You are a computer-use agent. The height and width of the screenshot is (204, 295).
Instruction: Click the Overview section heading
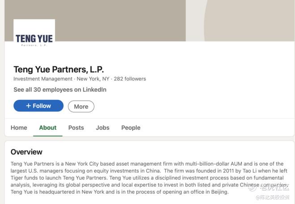(26, 152)
